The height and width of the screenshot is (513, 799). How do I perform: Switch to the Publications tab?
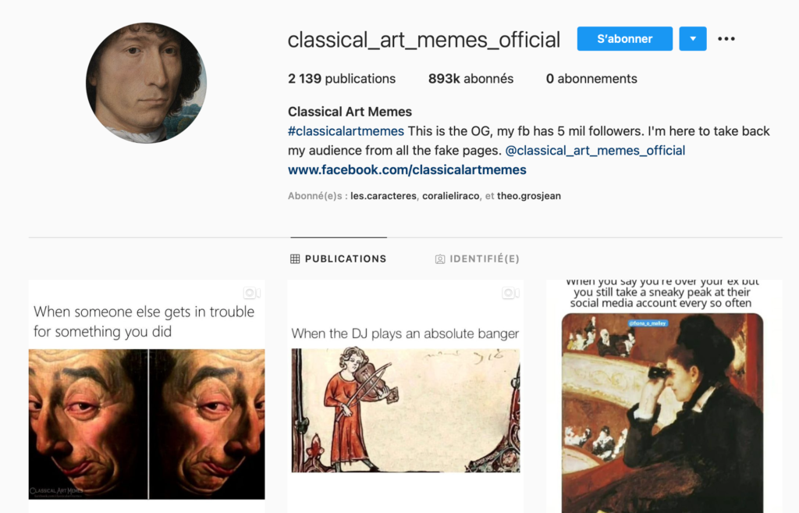pos(339,259)
